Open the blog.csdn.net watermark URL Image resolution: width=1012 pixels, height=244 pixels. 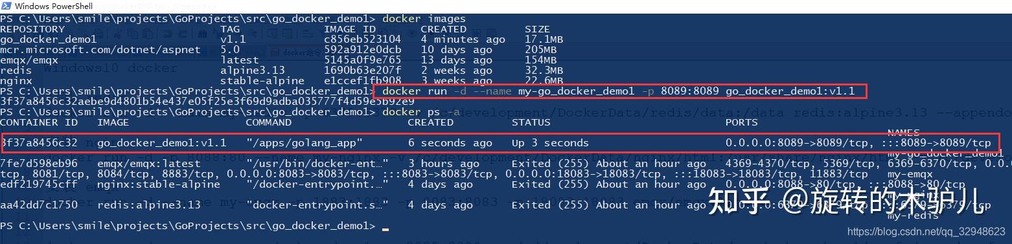[926, 231]
